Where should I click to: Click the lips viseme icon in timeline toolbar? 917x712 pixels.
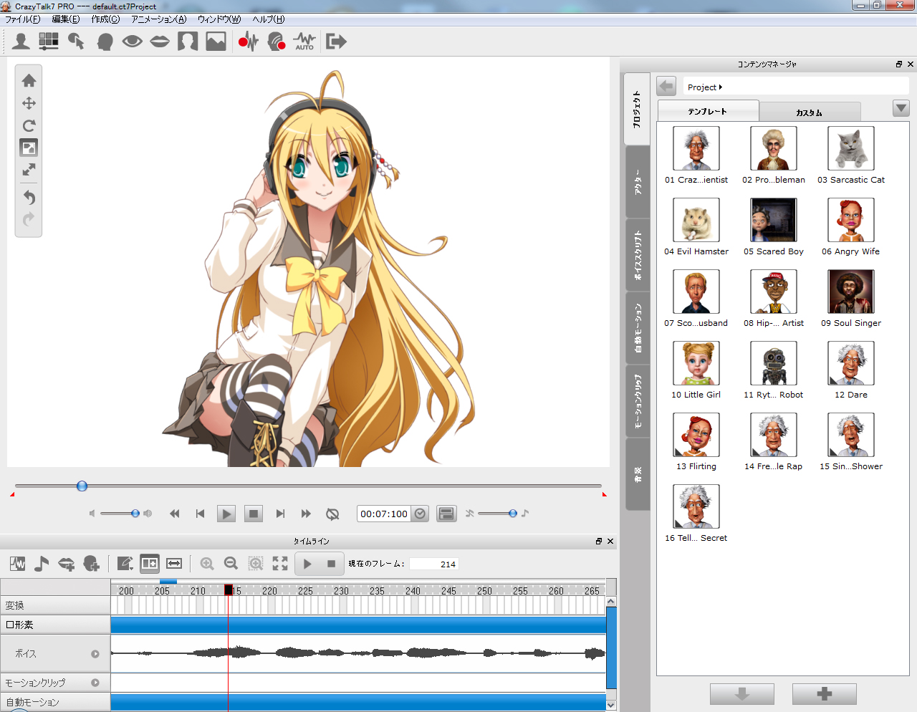click(x=66, y=564)
